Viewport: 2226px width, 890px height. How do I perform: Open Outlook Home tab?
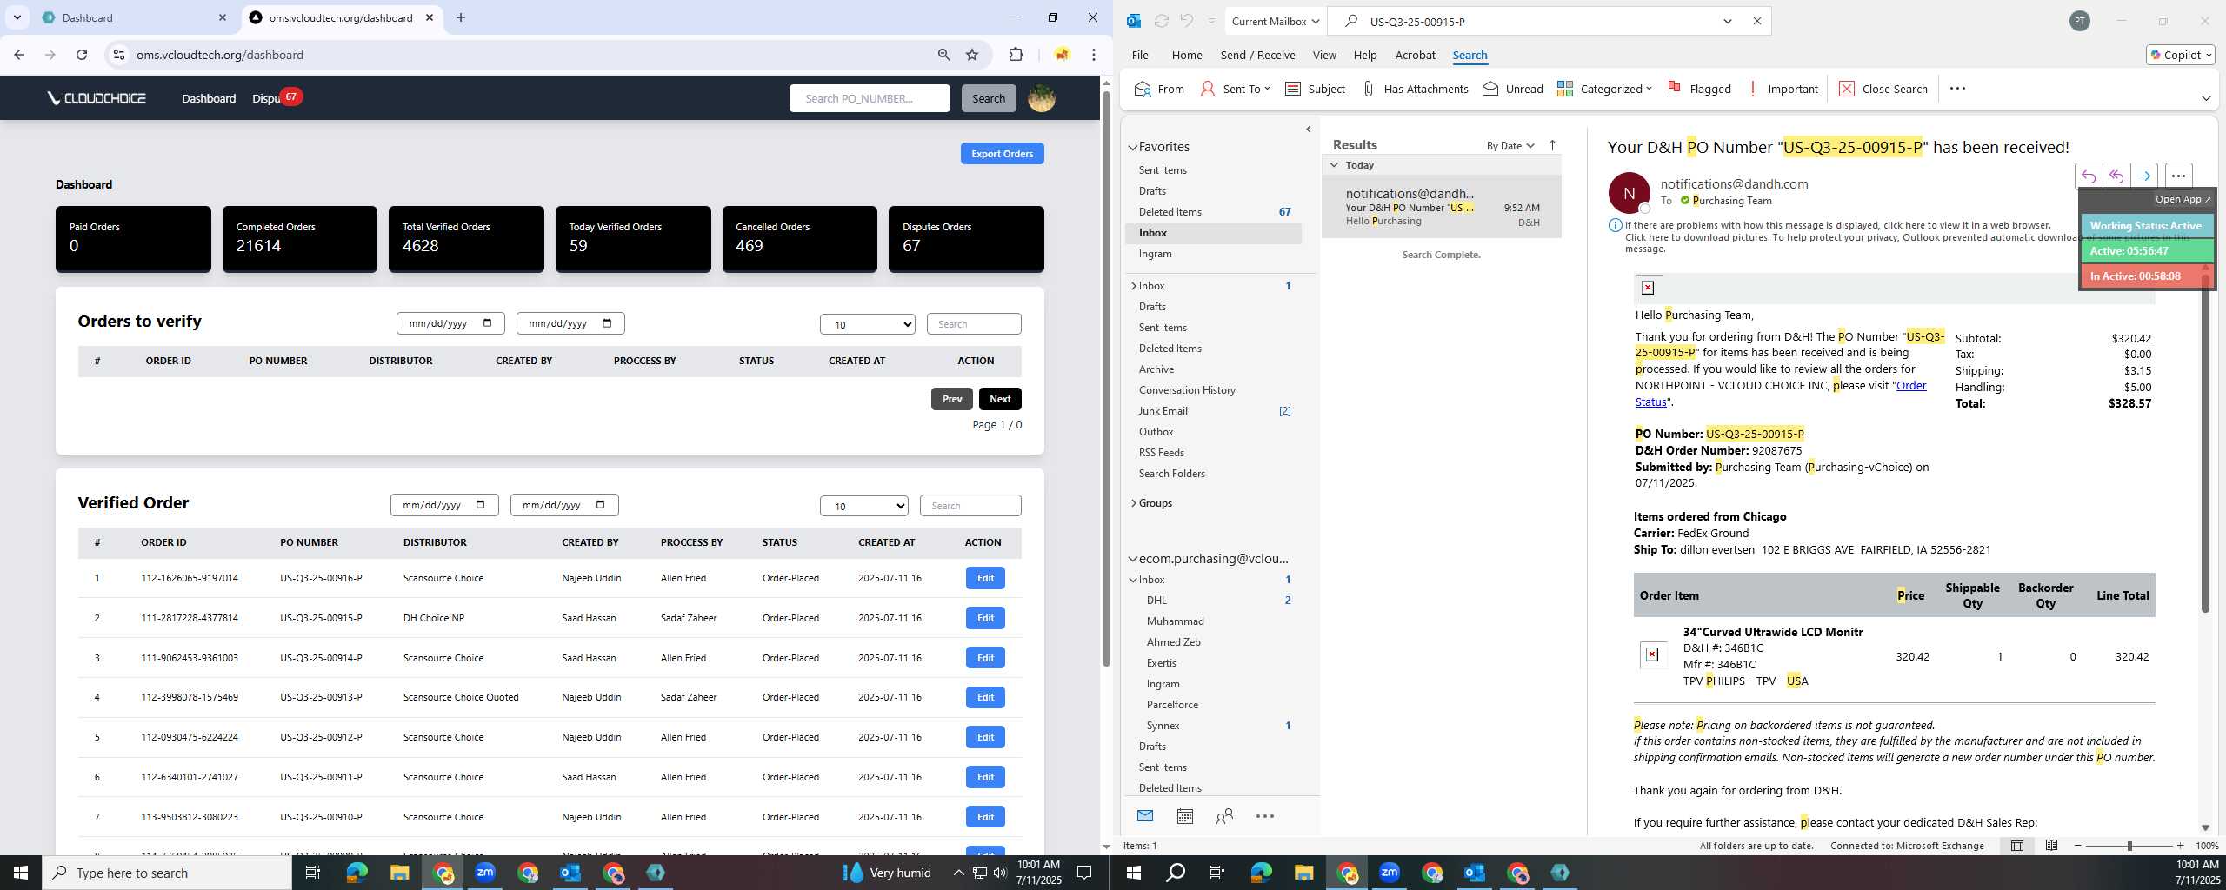pyautogui.click(x=1186, y=55)
